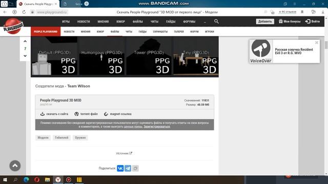Click the Yandex ID icon beside back arrow

14,12
